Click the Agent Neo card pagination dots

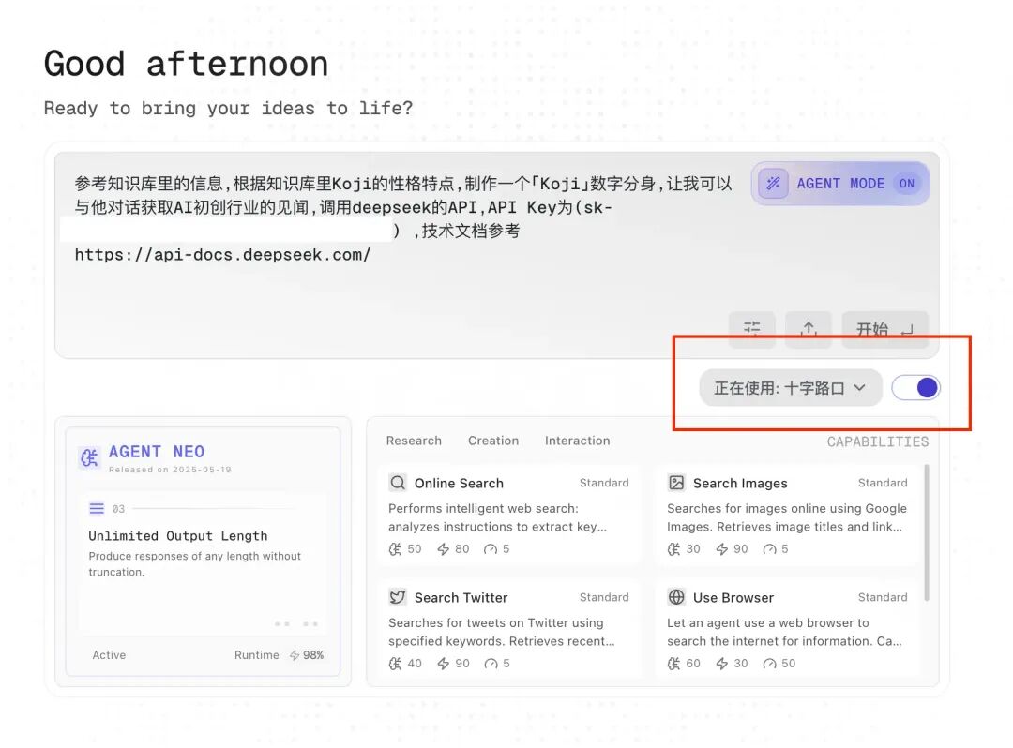tap(296, 623)
